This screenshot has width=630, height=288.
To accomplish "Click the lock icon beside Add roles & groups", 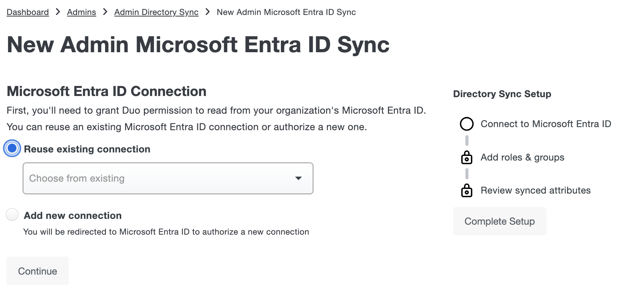I will pyautogui.click(x=467, y=157).
